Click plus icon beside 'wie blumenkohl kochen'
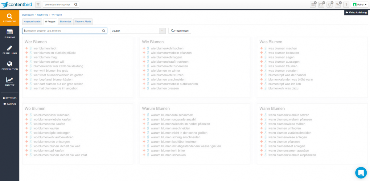Viewport: 370px width, 181px height. (144, 48)
